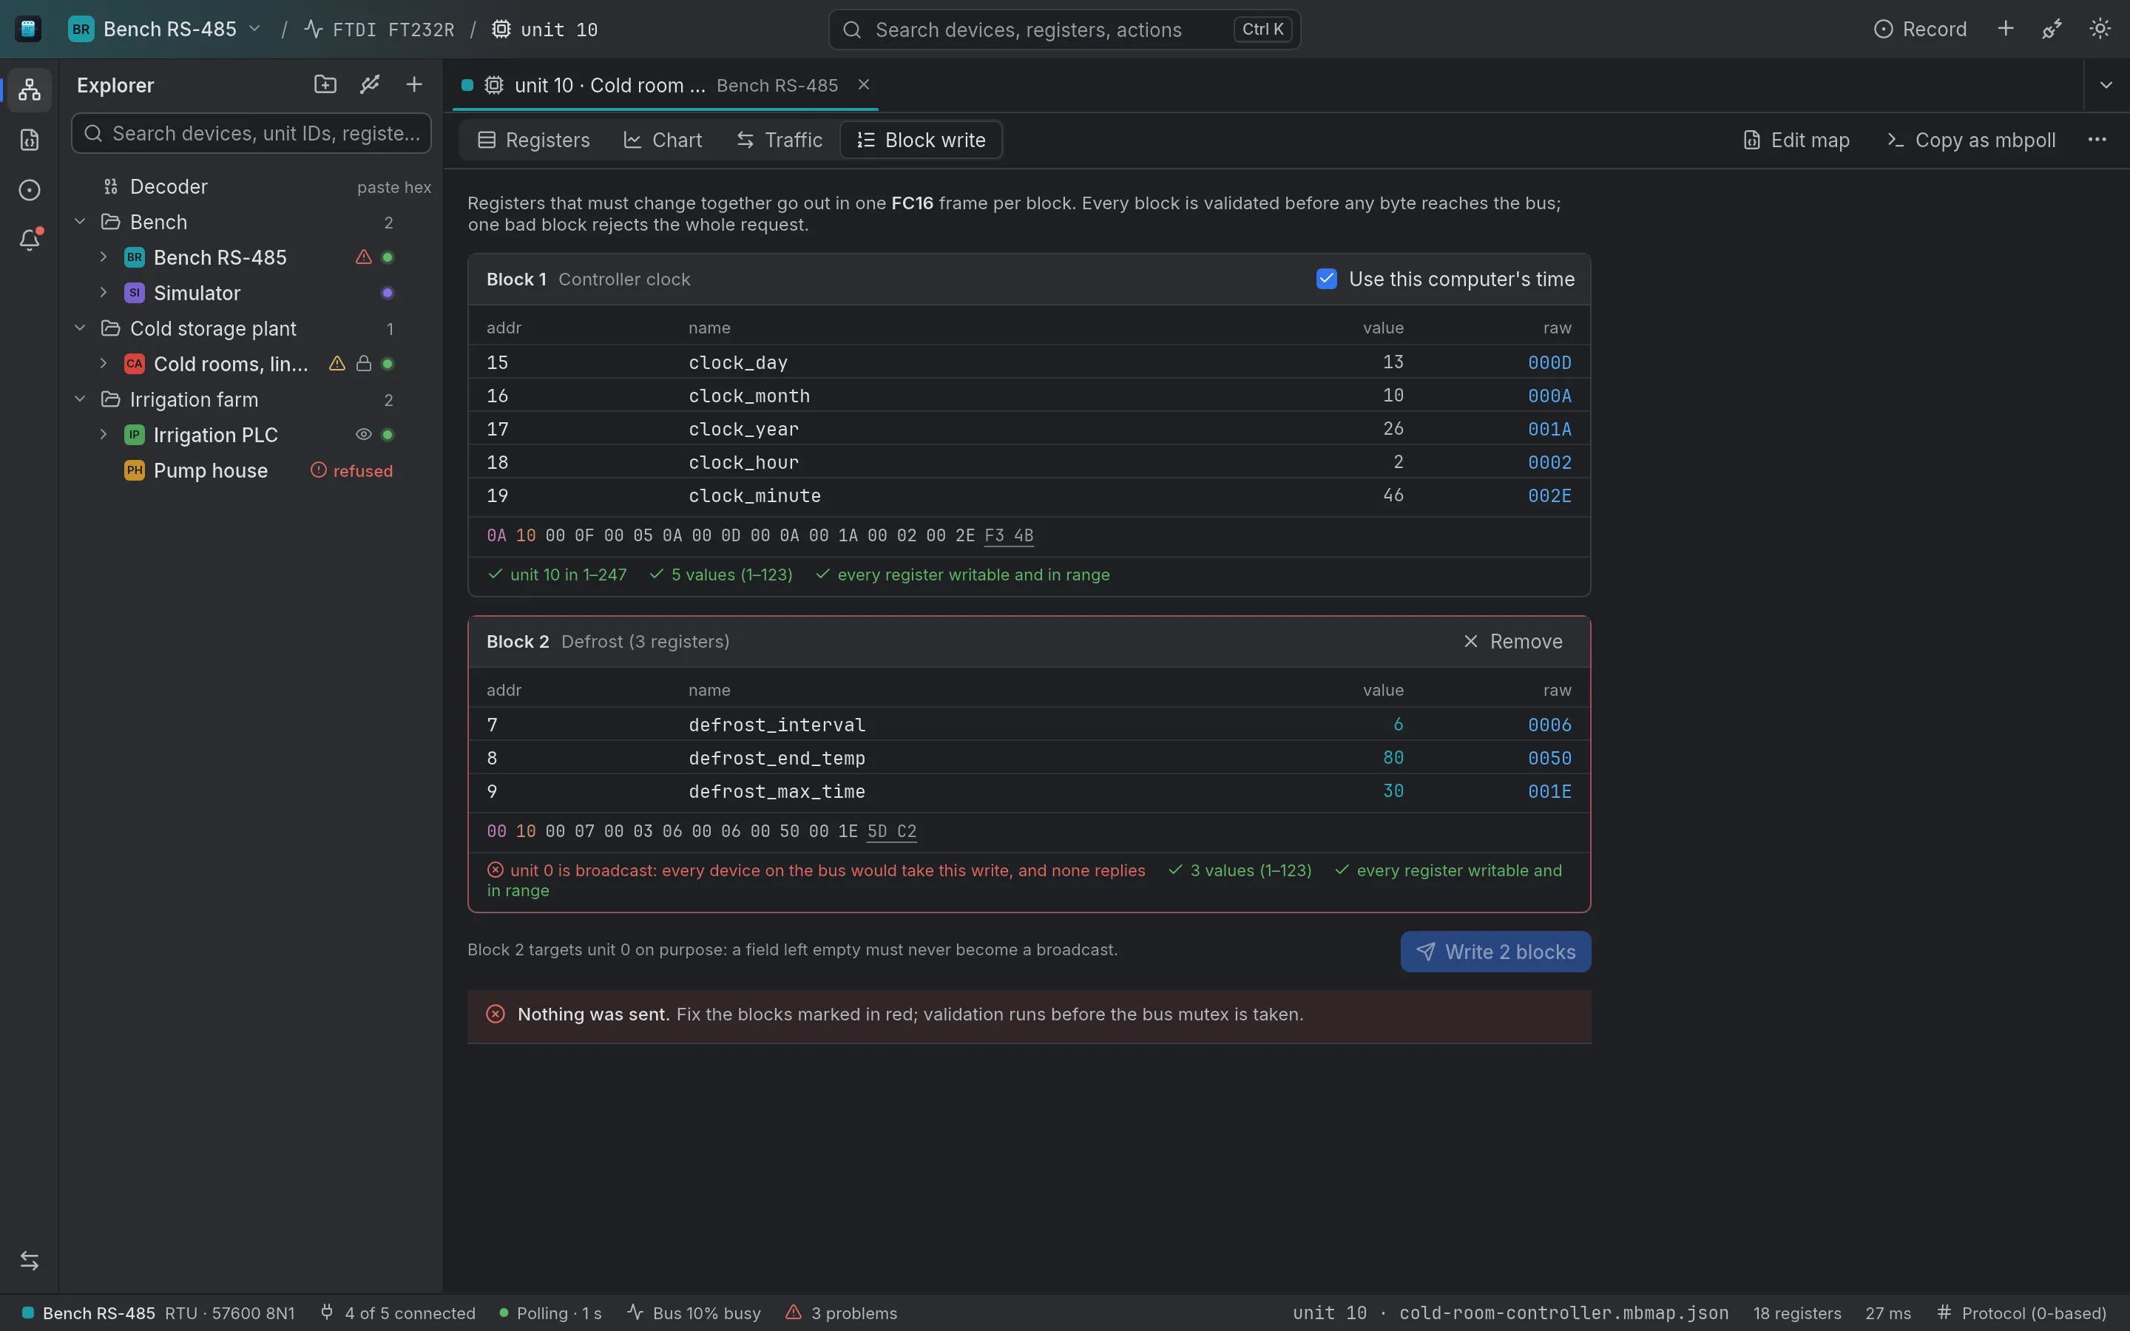Open notifications bell in sidebar
This screenshot has height=1331, width=2130.
pos(29,240)
